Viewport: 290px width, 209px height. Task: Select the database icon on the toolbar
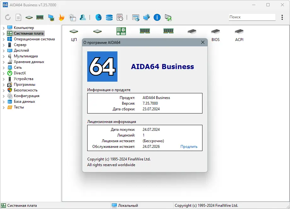point(109,17)
